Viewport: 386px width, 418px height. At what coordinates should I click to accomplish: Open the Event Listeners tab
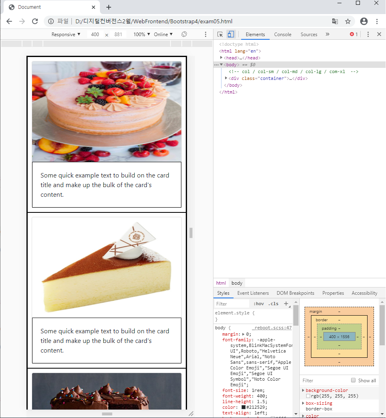(253, 293)
